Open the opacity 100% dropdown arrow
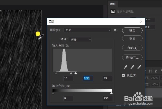 click(x=161, y=78)
